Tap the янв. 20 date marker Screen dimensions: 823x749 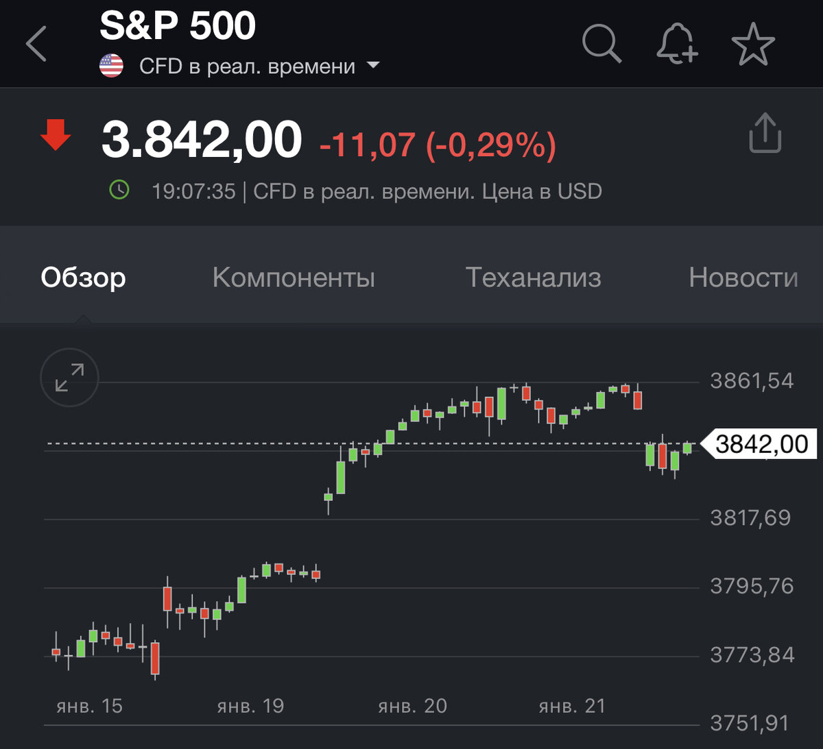click(412, 706)
